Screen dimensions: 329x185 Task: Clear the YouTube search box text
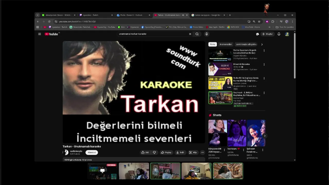pyautogui.click(x=190, y=34)
